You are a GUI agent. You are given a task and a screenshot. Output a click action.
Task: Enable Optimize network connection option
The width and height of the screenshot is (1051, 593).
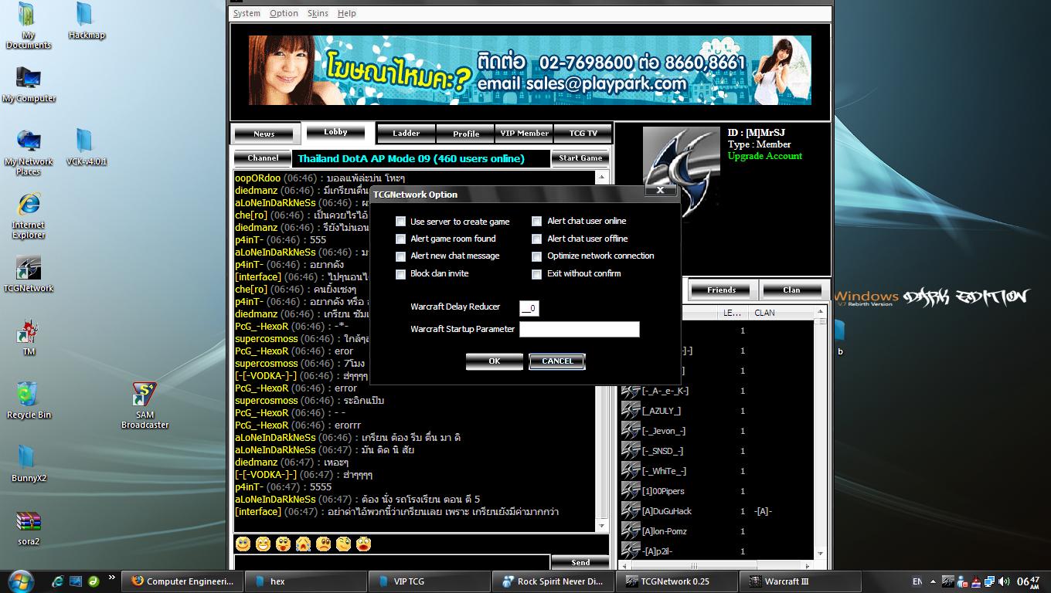click(536, 256)
